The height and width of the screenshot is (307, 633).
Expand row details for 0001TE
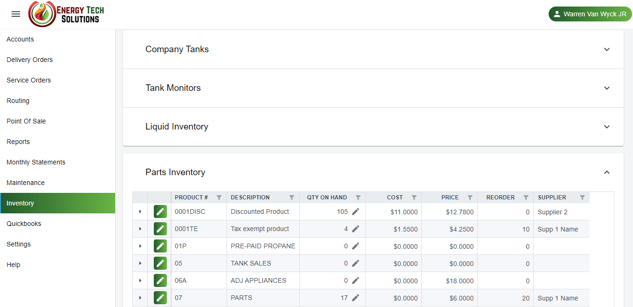tap(140, 229)
